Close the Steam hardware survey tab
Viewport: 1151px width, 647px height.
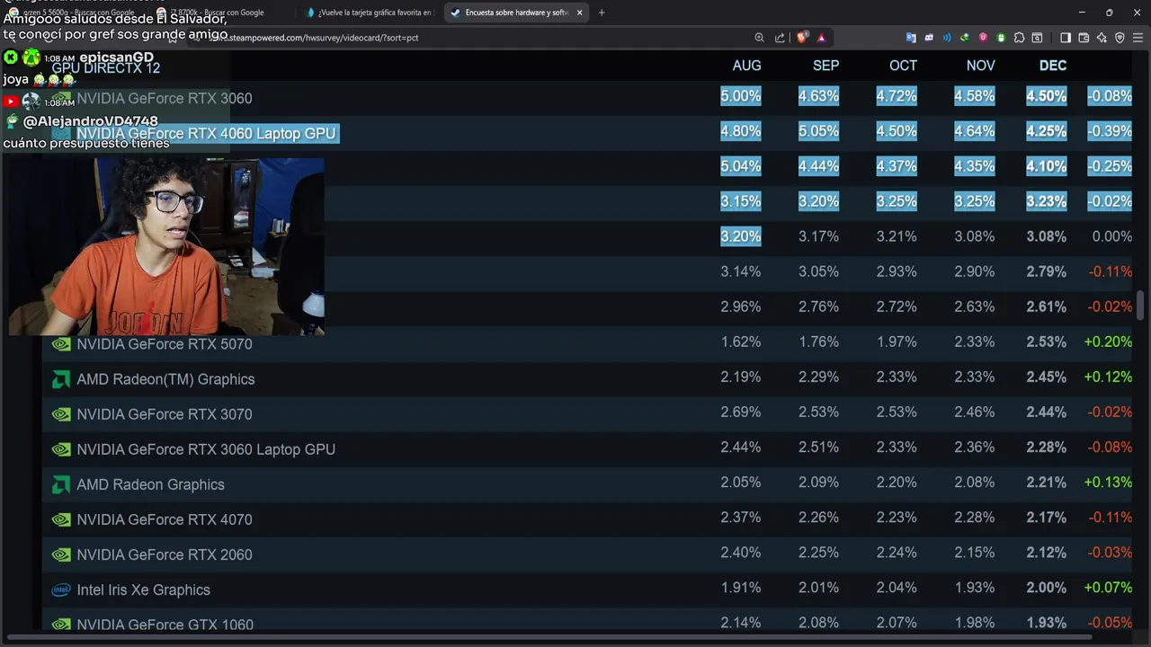pyautogui.click(x=579, y=13)
